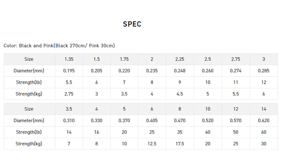Click Diameter(mm) label in the lower table

pos(29,121)
